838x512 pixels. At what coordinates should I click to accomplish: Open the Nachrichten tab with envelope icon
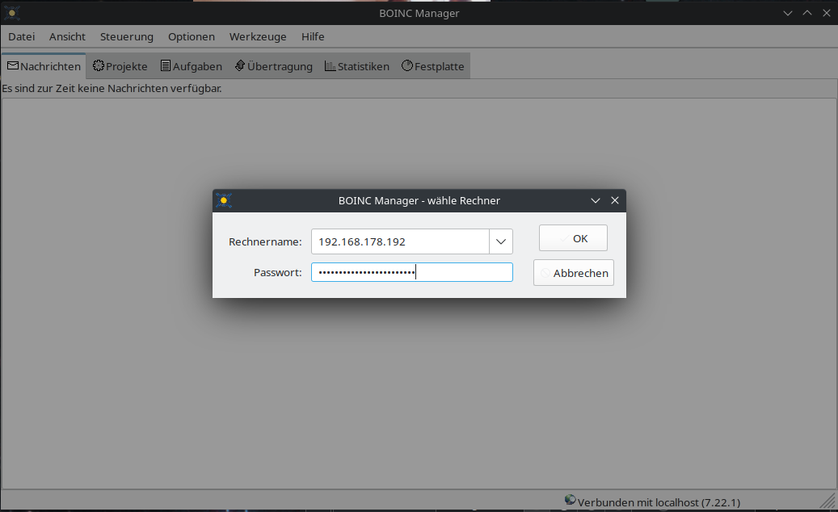44,66
